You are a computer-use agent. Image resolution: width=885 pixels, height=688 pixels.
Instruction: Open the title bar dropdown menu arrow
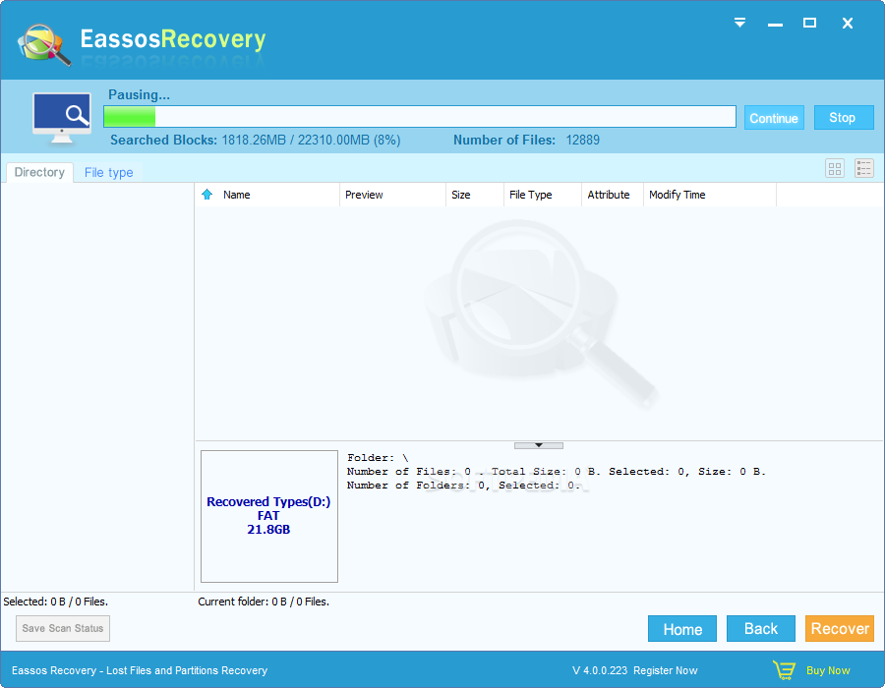[739, 23]
